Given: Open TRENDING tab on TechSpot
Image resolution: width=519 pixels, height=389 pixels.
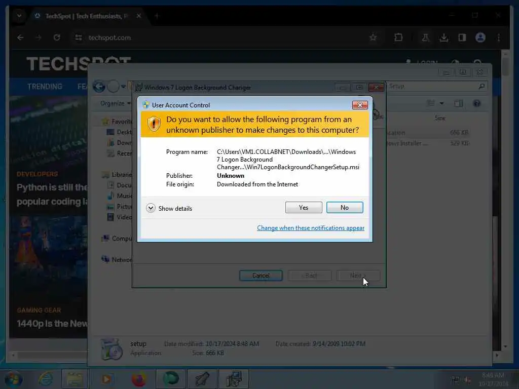Looking at the screenshot, I should [x=45, y=87].
